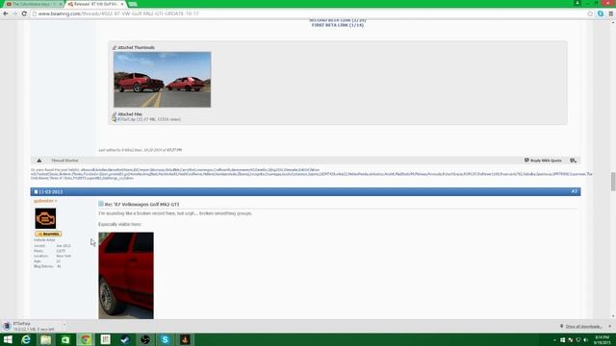Open green Store app on taskbar
The height and width of the screenshot is (346, 616).
coord(65,339)
